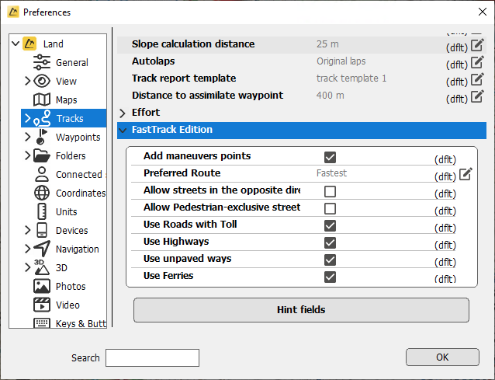Select Connected in the preferences tree
Screen dimensions: 495x380
click(79, 175)
